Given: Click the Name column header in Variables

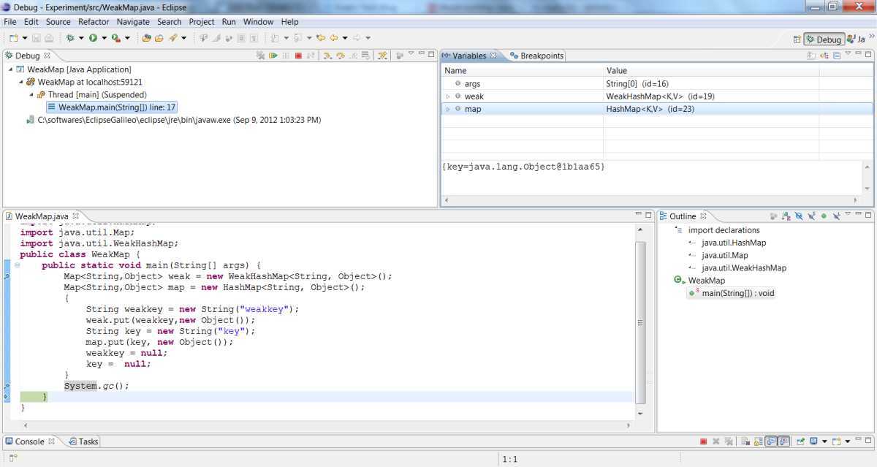Looking at the screenshot, I should click(522, 71).
